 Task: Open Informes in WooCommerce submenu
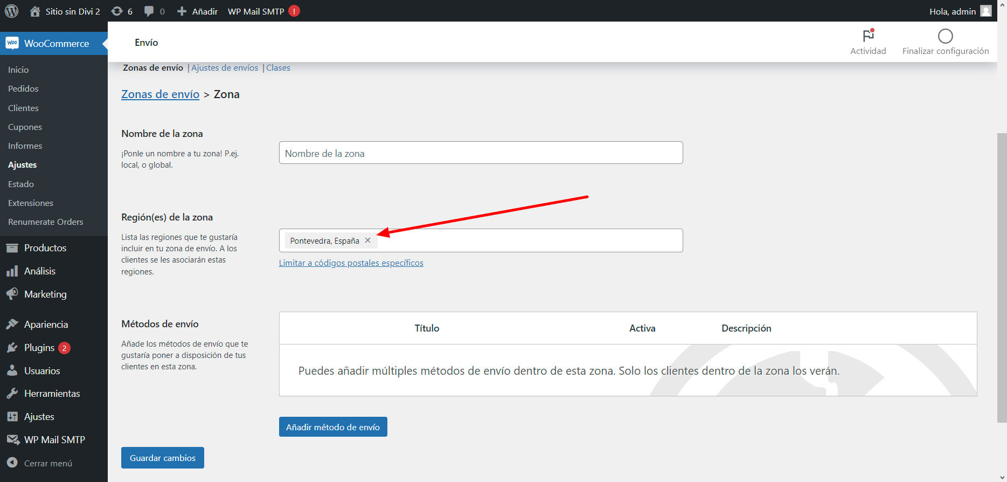click(25, 146)
